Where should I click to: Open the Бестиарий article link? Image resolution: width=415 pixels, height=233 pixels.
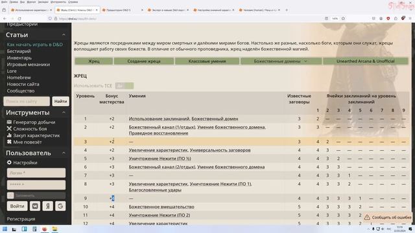click(19, 51)
